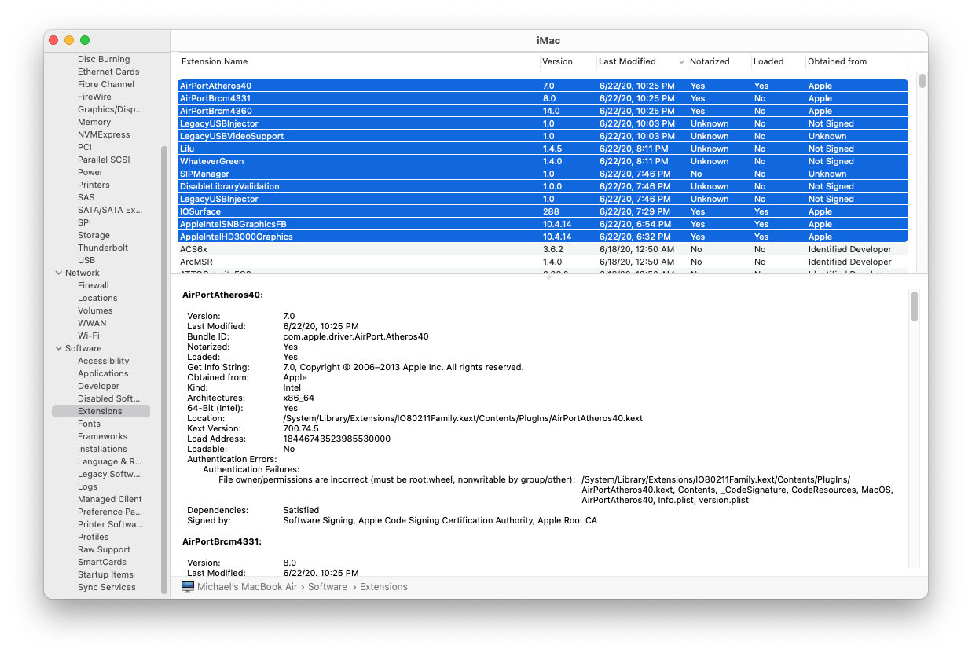Open Applications under Software
The width and height of the screenshot is (972, 657).
[103, 373]
